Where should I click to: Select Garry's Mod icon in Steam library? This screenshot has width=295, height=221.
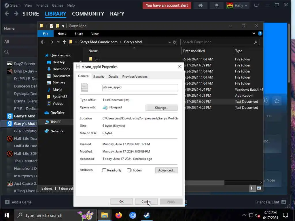point(10,116)
